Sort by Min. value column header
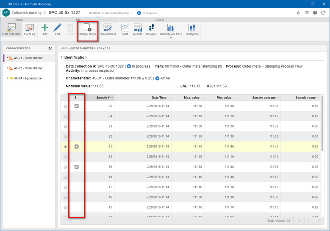The height and width of the screenshot is (231, 330). tap(220, 98)
